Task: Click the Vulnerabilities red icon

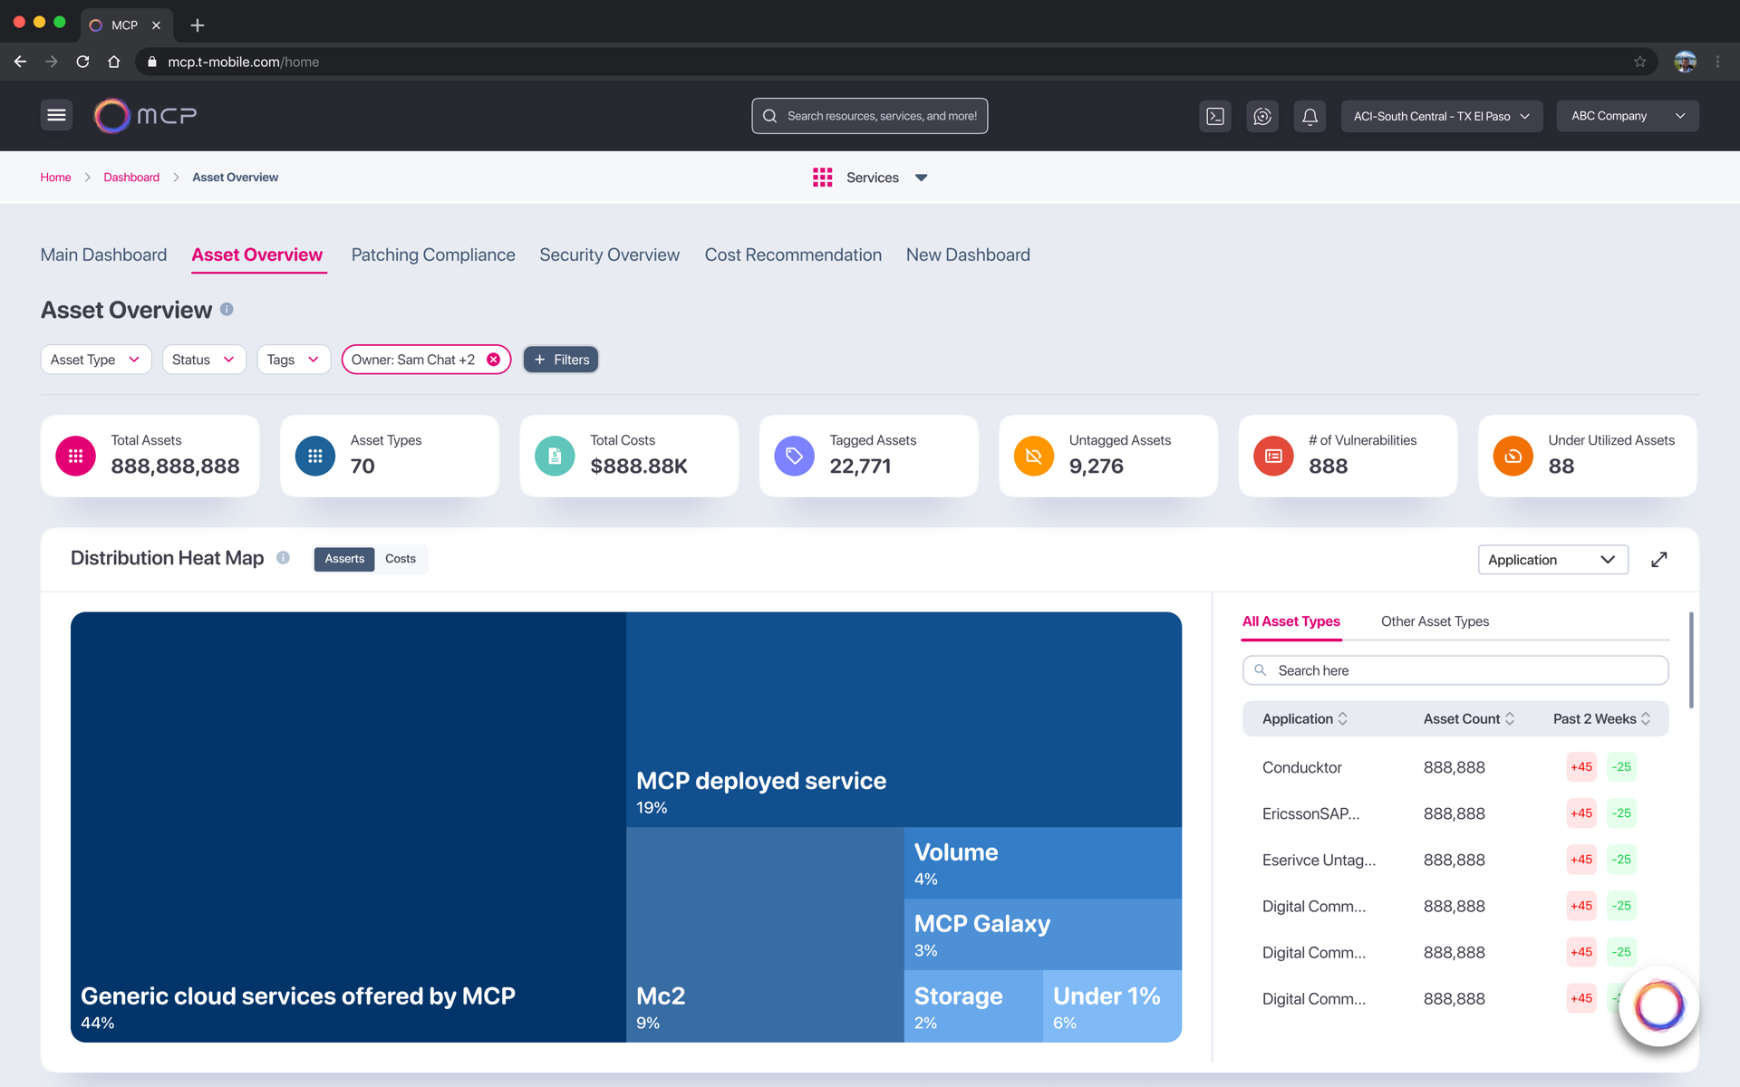Action: (1273, 456)
